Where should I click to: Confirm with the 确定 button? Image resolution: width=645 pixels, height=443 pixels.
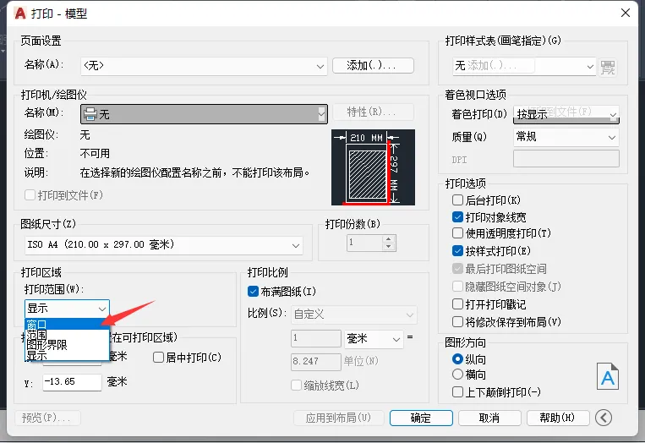[x=421, y=418]
